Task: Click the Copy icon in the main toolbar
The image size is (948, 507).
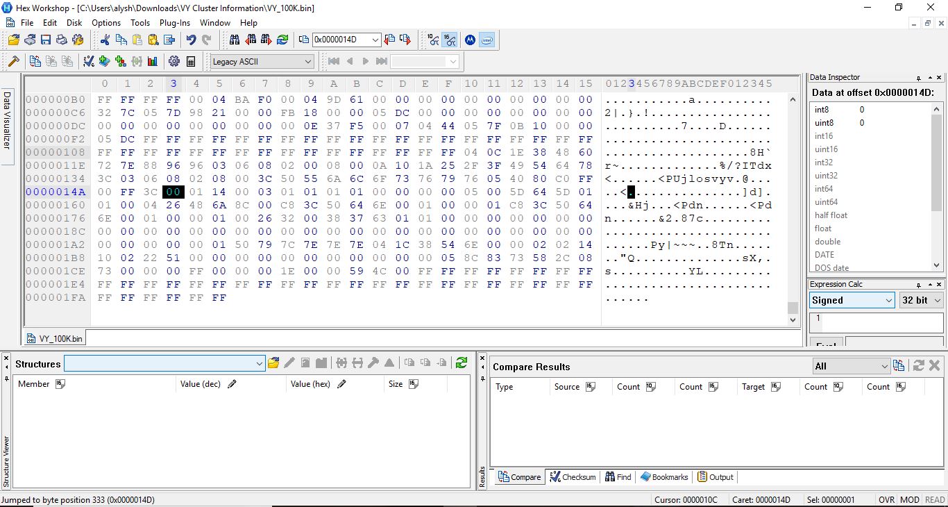Action: click(121, 40)
